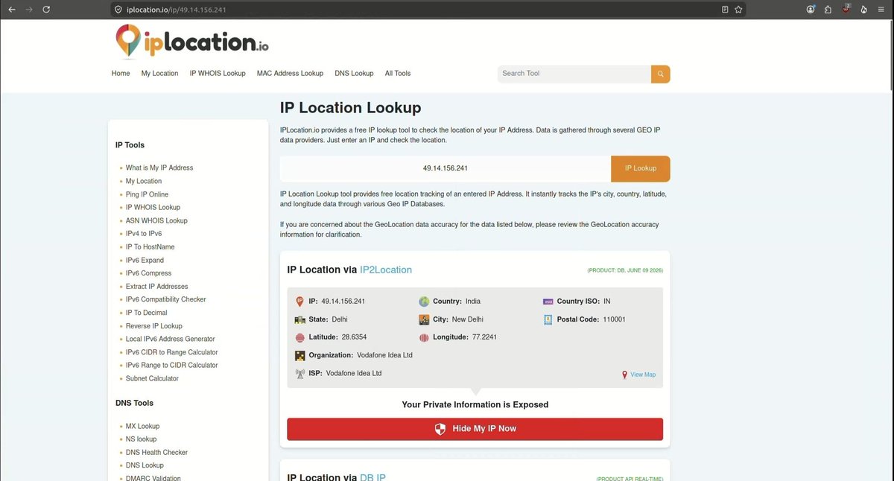Image resolution: width=894 pixels, height=481 pixels.
Task: Click the orange search magnifier button
Action: pos(660,74)
